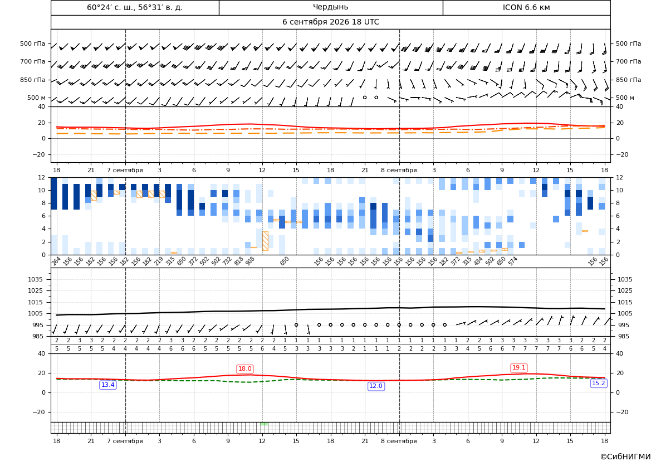651x461 pixels.
Task: Click the 574 cloud base height value
Action: [512, 261]
